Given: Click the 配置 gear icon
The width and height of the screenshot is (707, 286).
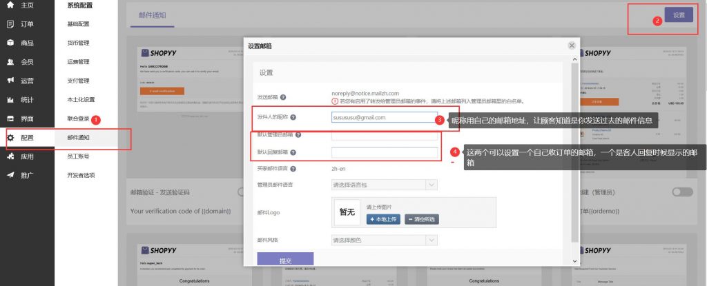Looking at the screenshot, I should click(x=10, y=138).
